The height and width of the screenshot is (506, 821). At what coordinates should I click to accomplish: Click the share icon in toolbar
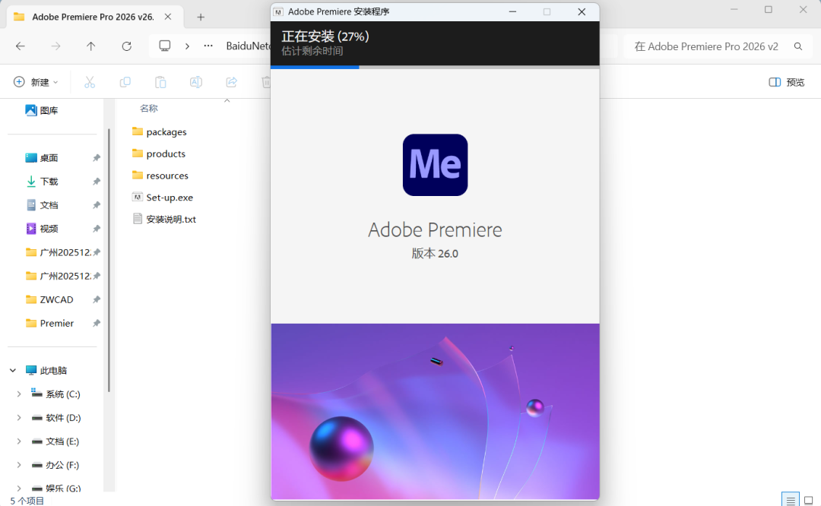(232, 82)
